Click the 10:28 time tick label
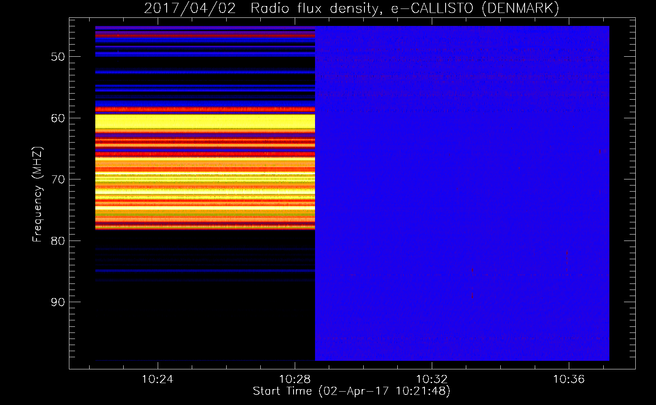656x405 pixels. pyautogui.click(x=295, y=379)
